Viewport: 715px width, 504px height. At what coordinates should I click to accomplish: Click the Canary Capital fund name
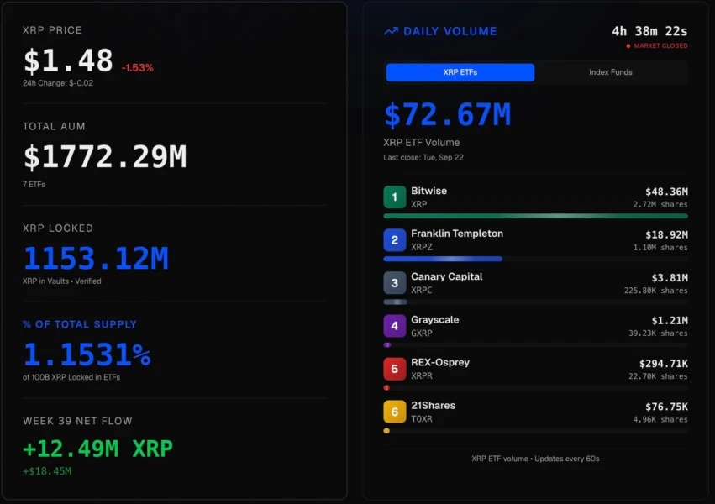click(446, 276)
